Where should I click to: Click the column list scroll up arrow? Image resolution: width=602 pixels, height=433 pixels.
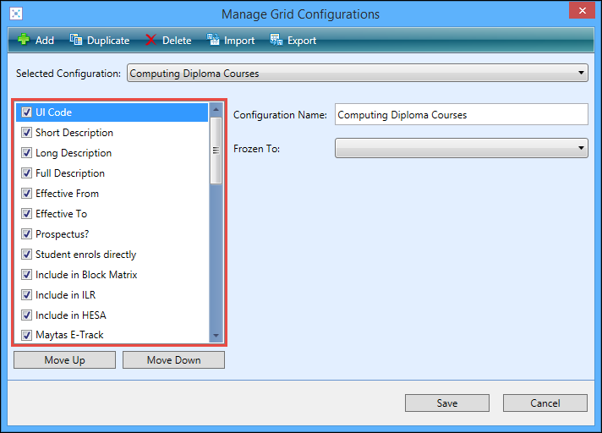click(x=216, y=109)
